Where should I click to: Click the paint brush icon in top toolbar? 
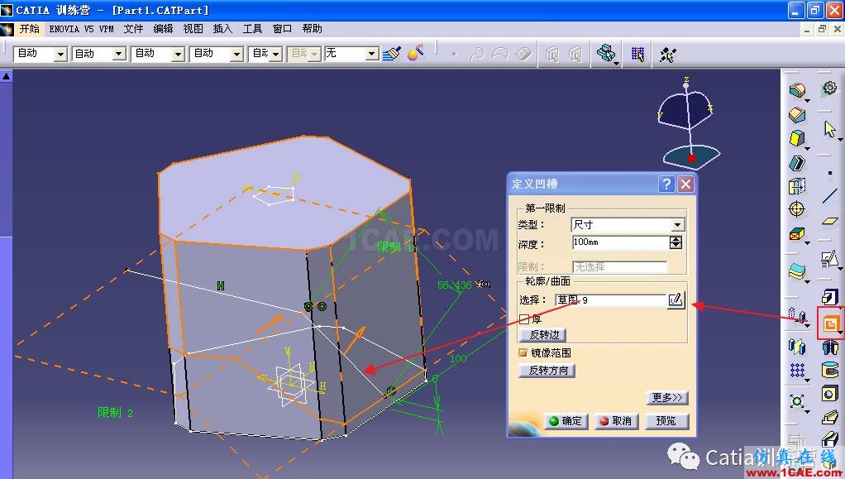tap(391, 54)
